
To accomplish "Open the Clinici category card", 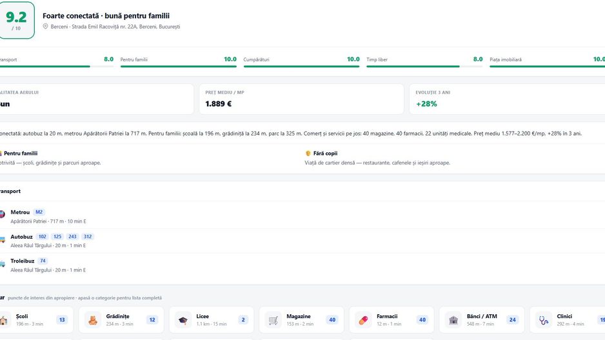I will (567, 319).
